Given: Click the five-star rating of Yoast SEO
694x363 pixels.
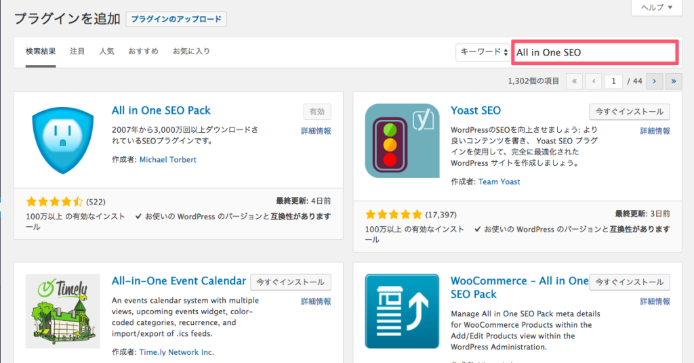Looking at the screenshot, I should (x=394, y=215).
